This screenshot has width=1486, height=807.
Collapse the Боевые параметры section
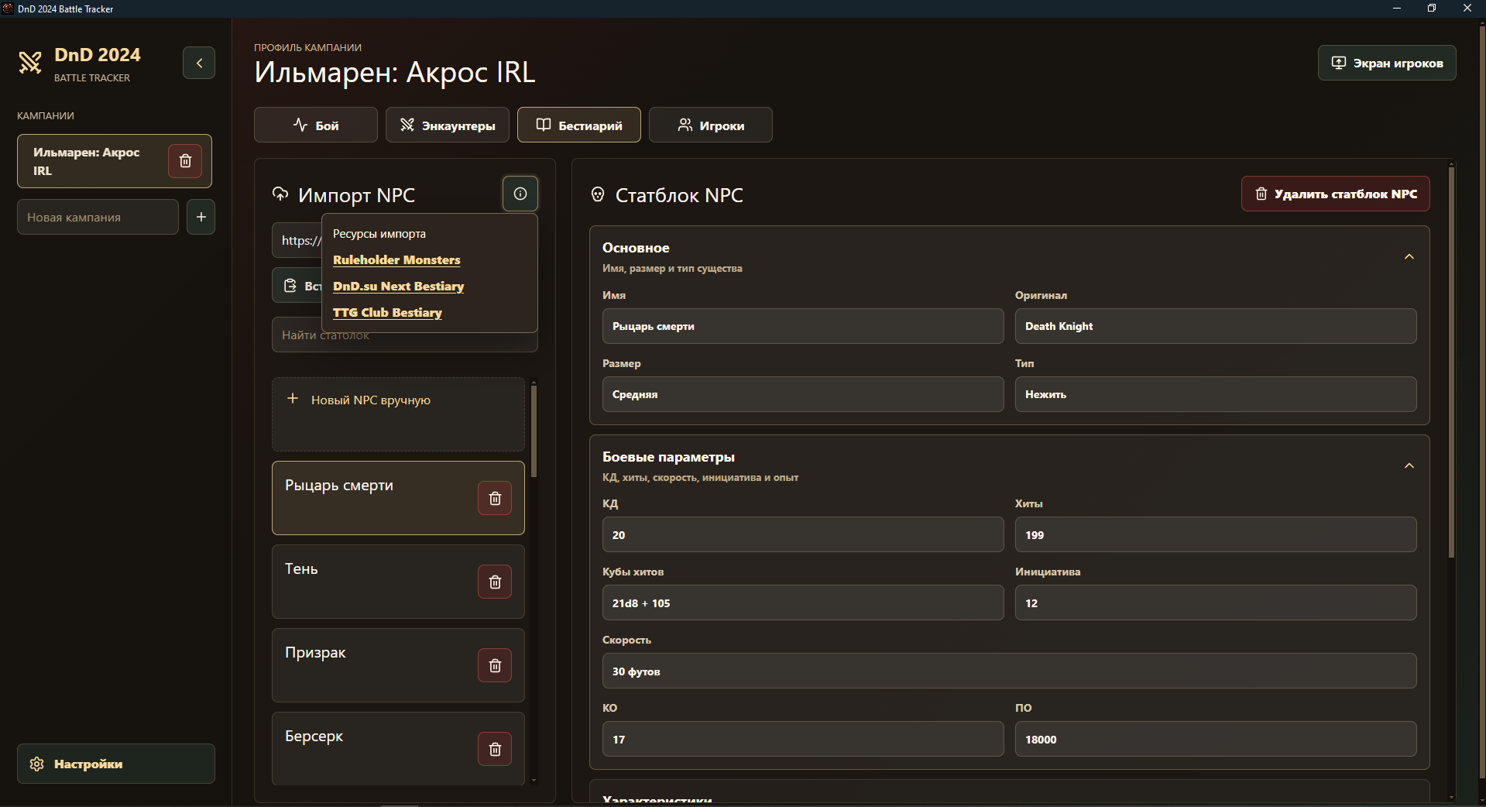(1409, 466)
